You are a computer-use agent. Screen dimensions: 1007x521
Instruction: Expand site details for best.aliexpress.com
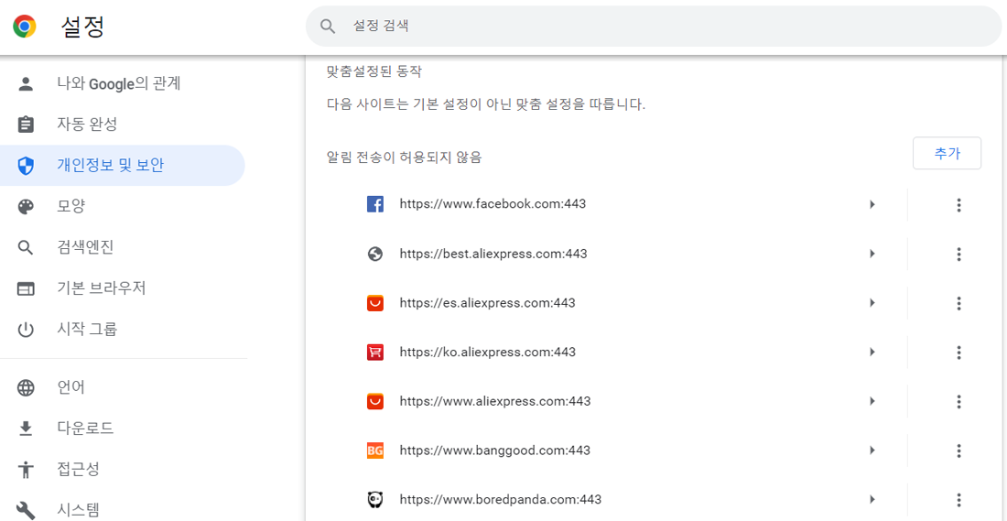(872, 254)
